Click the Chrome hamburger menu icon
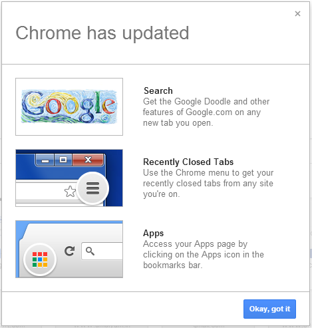The height and width of the screenshot is (328, 312). point(92,188)
